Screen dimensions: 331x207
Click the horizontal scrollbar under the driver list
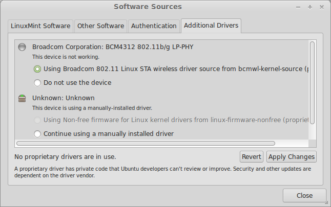(146, 144)
